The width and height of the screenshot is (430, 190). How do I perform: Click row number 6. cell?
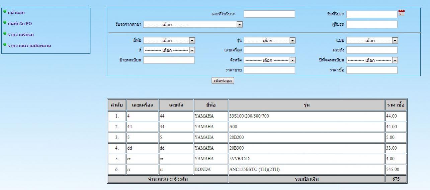pos(116,170)
